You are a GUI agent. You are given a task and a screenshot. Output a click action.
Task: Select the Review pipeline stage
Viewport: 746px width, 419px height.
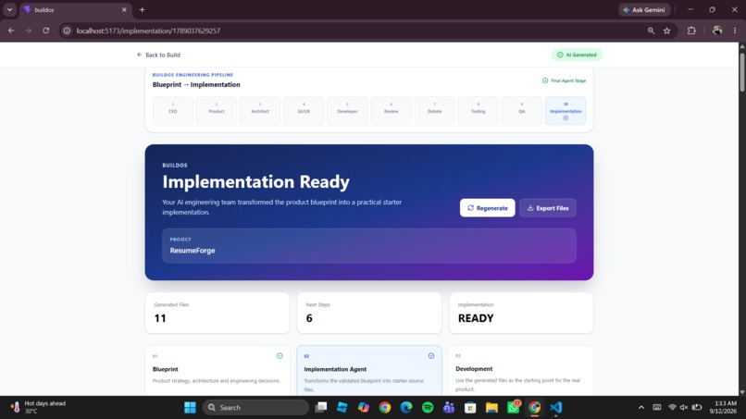click(392, 110)
